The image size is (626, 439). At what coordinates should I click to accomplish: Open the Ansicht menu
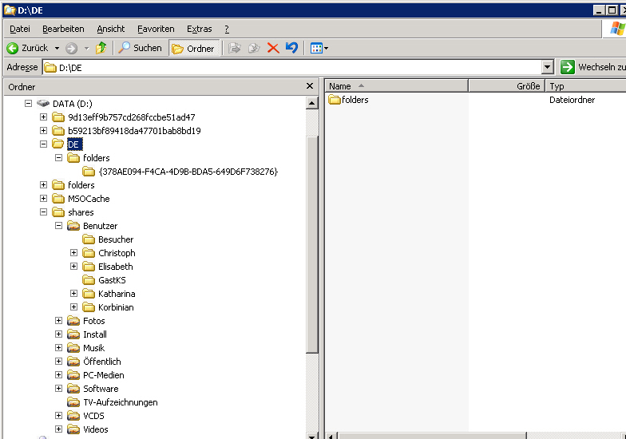click(x=110, y=29)
